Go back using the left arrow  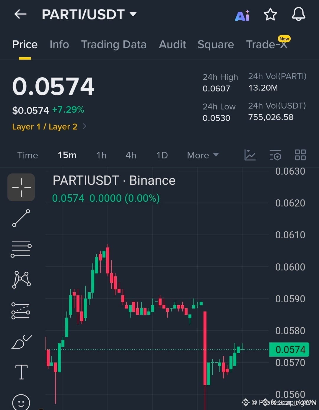point(20,14)
